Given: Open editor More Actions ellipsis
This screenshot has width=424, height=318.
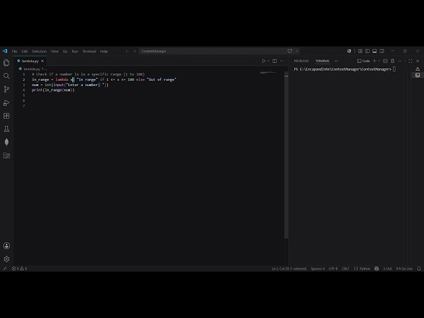Looking at the screenshot, I should pyautogui.click(x=282, y=61).
